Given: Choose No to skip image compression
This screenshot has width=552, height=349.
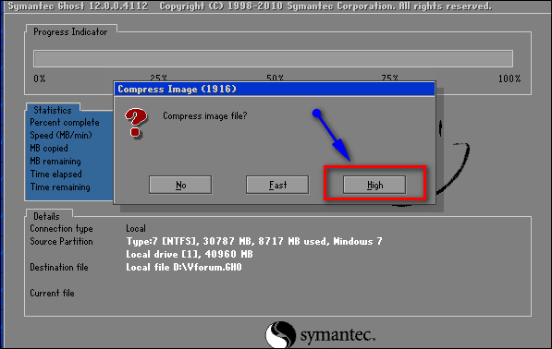Looking at the screenshot, I should coord(180,185).
